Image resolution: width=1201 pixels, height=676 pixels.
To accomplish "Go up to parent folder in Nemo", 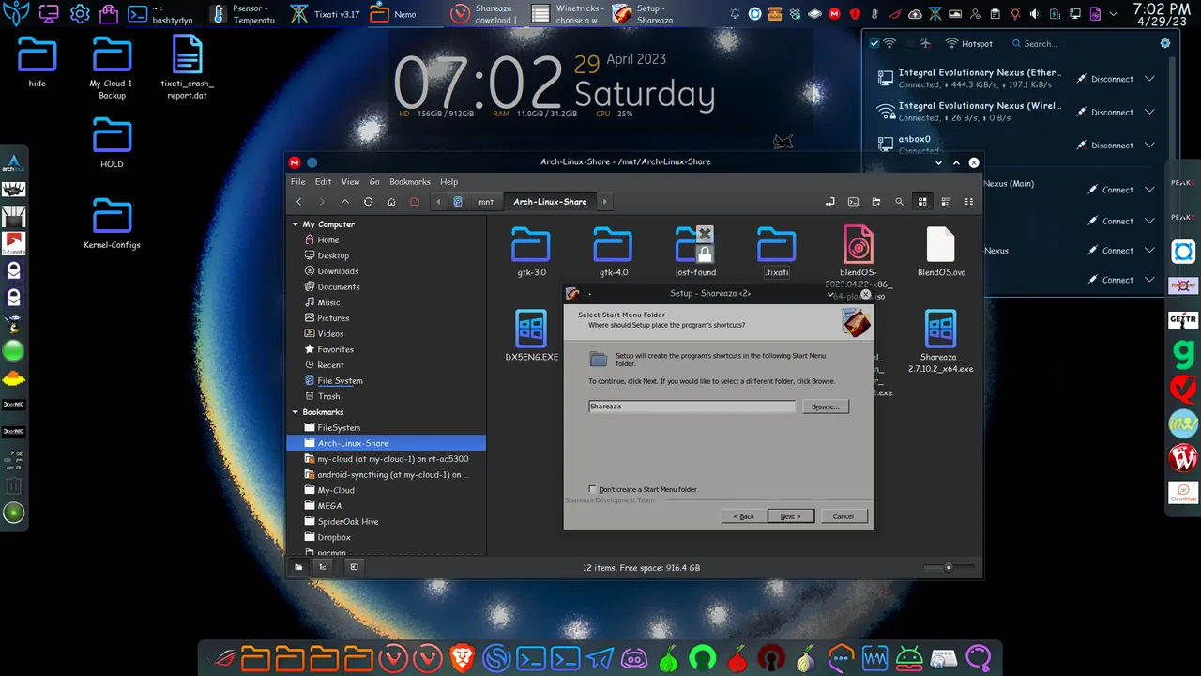I will click(345, 202).
